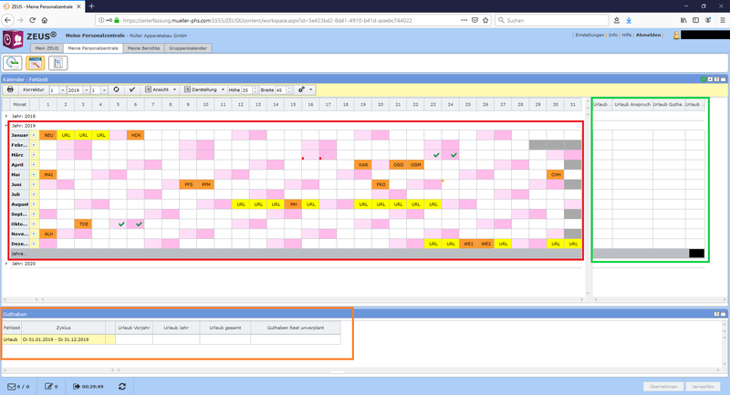Select the orange HDK cell in Januar

(136, 135)
